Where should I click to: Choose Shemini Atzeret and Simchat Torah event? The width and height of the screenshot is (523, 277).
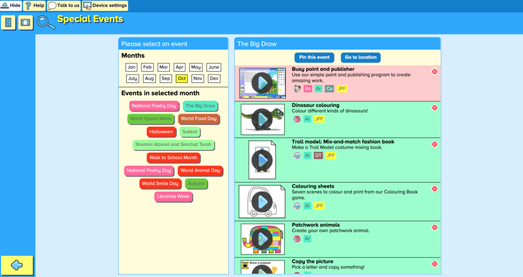(173, 145)
